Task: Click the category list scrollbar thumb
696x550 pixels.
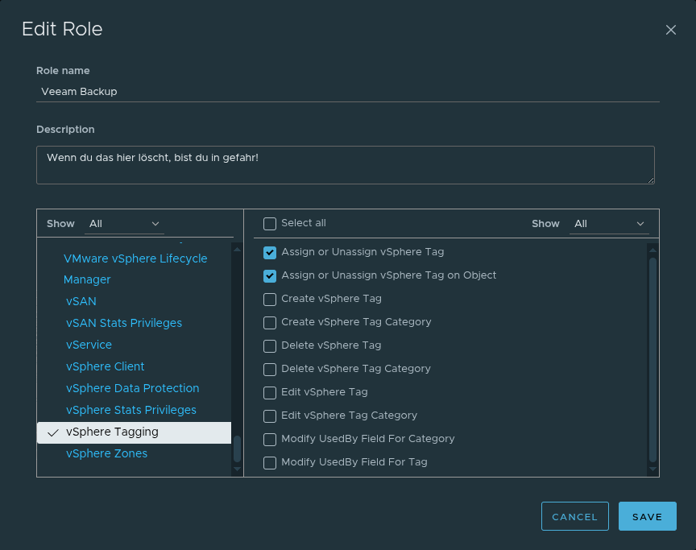Action: point(237,449)
